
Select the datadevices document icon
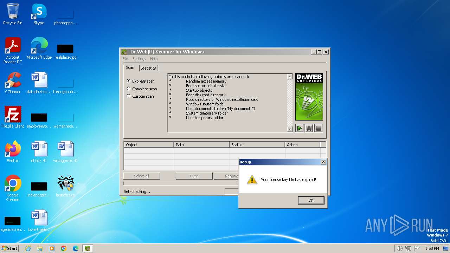(39, 83)
